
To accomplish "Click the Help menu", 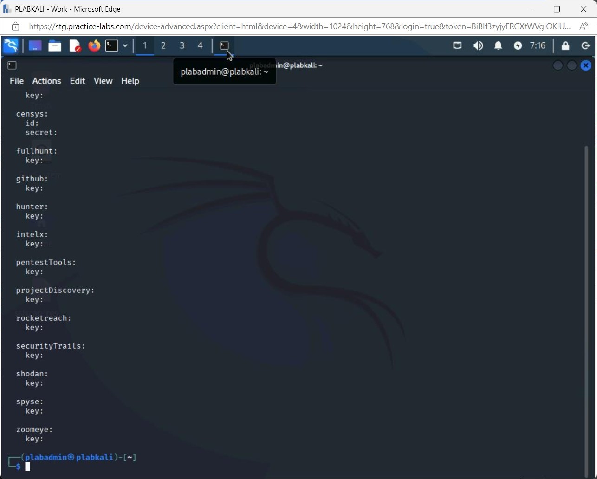I will tap(130, 81).
